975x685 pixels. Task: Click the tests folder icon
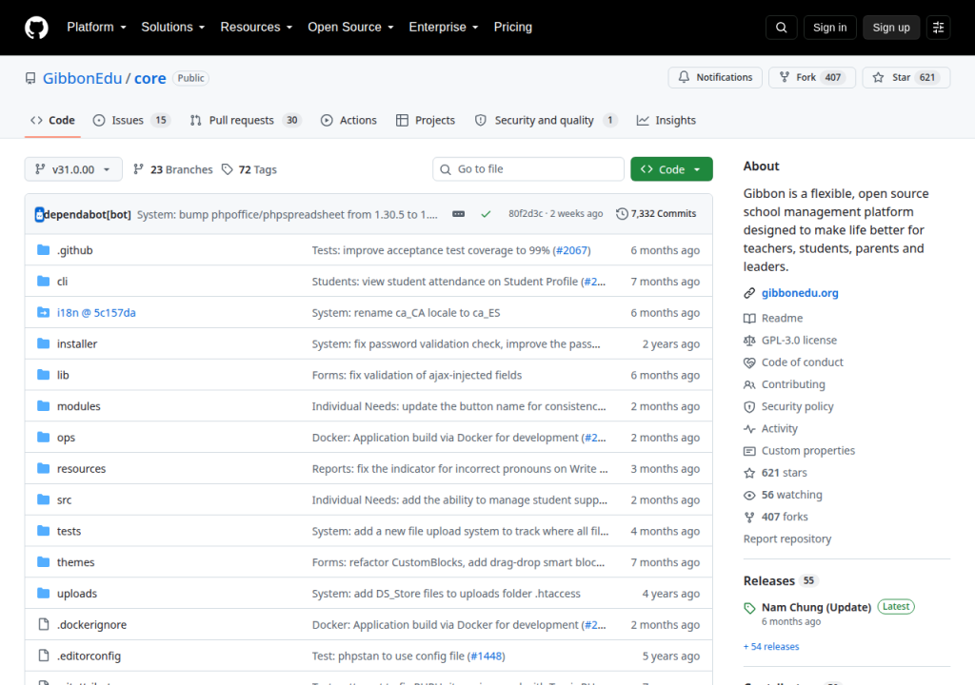43,530
